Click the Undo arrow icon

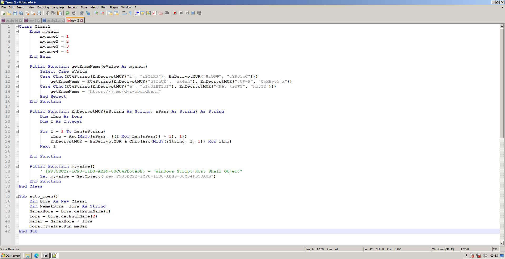pos(67,13)
